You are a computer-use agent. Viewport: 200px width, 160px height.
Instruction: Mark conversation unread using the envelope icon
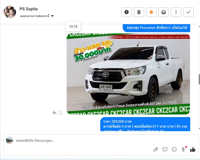(x=163, y=12)
